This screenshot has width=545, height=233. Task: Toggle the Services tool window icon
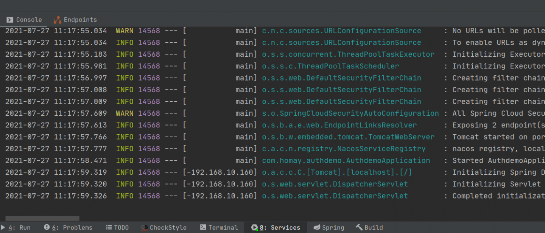[x=254, y=227]
